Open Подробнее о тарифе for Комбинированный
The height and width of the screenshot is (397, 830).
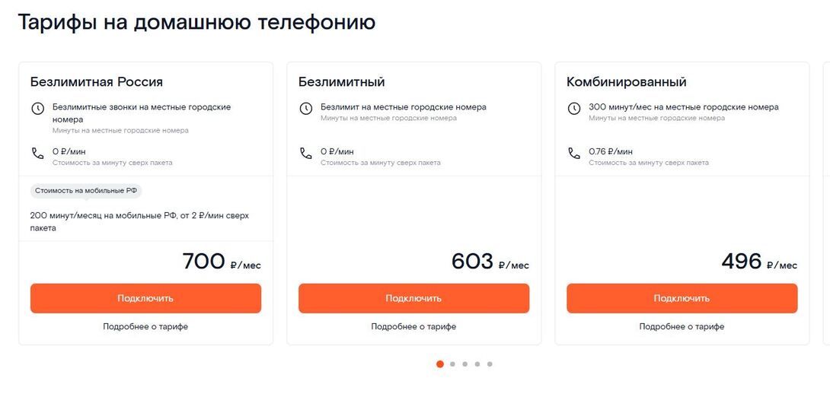(682, 326)
